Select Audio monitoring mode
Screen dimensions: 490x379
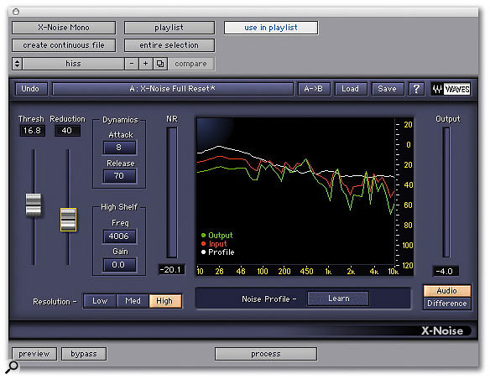pyautogui.click(x=447, y=291)
